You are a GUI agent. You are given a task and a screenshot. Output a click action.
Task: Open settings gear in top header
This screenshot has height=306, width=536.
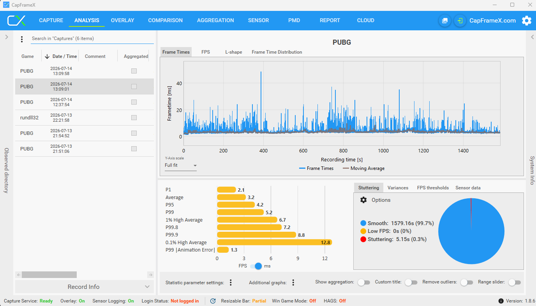tap(527, 21)
